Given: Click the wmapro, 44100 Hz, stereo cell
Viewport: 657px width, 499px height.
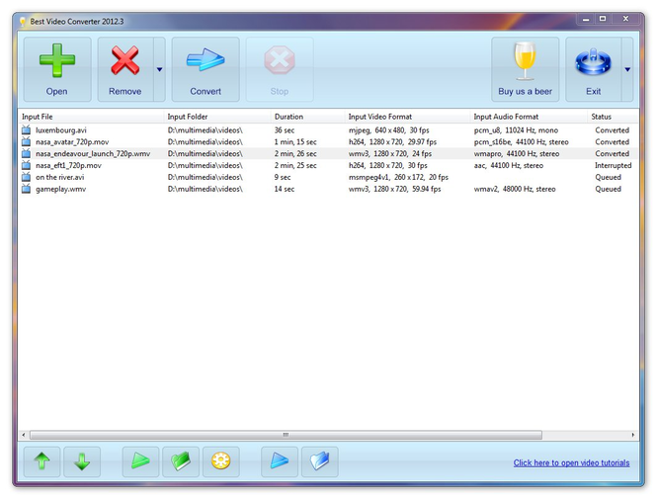Looking at the screenshot, I should pyautogui.click(x=517, y=154).
